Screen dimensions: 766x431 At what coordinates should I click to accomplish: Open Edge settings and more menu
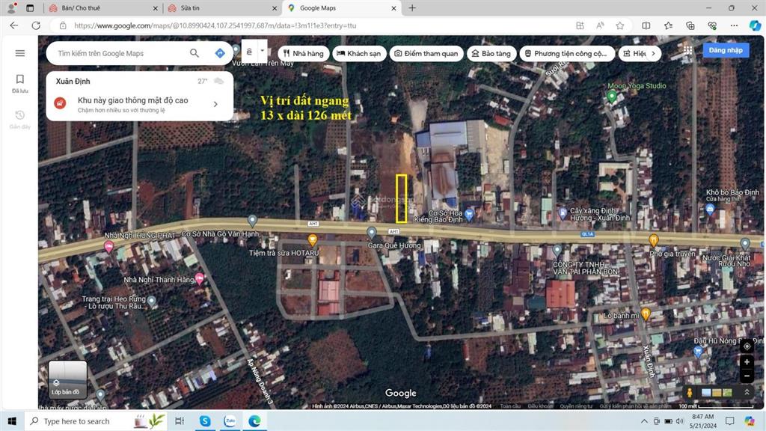point(734,25)
